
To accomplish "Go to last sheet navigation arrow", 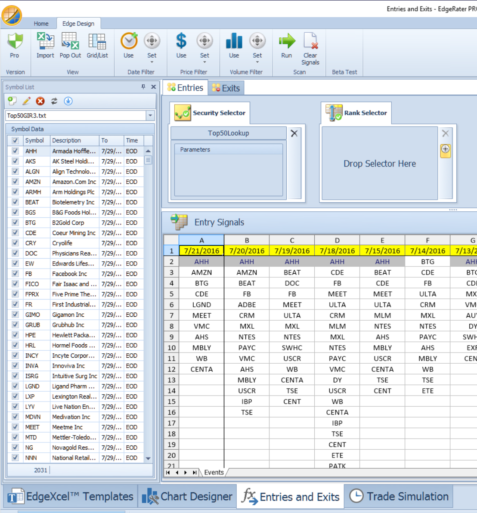I will pyautogui.click(x=195, y=473).
